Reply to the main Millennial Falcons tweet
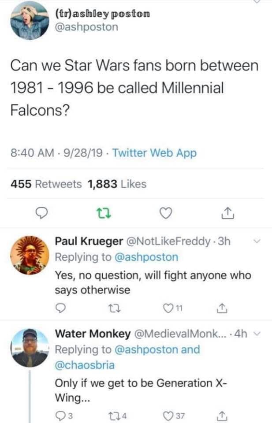This screenshot has height=423, width=272. (42, 214)
